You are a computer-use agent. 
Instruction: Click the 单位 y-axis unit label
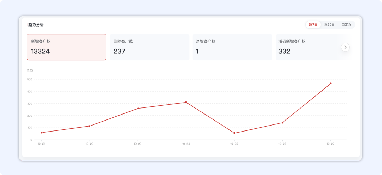pos(30,71)
